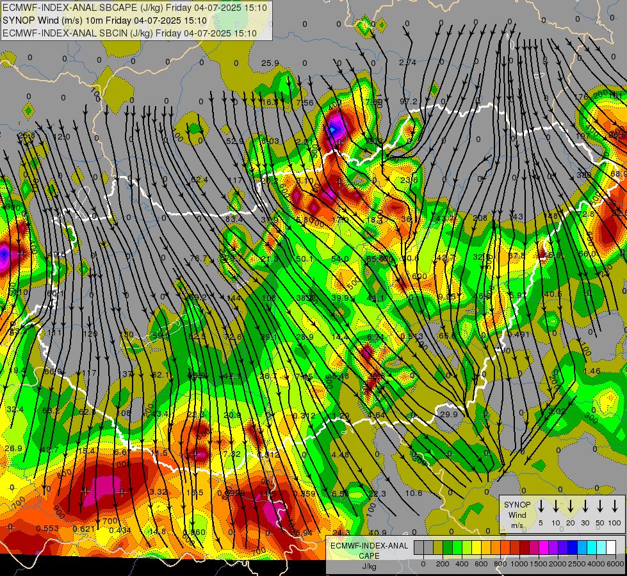Click the 1.46 value on the map
Image resolution: width=627 pixels, height=576 pixels.
click(592, 371)
